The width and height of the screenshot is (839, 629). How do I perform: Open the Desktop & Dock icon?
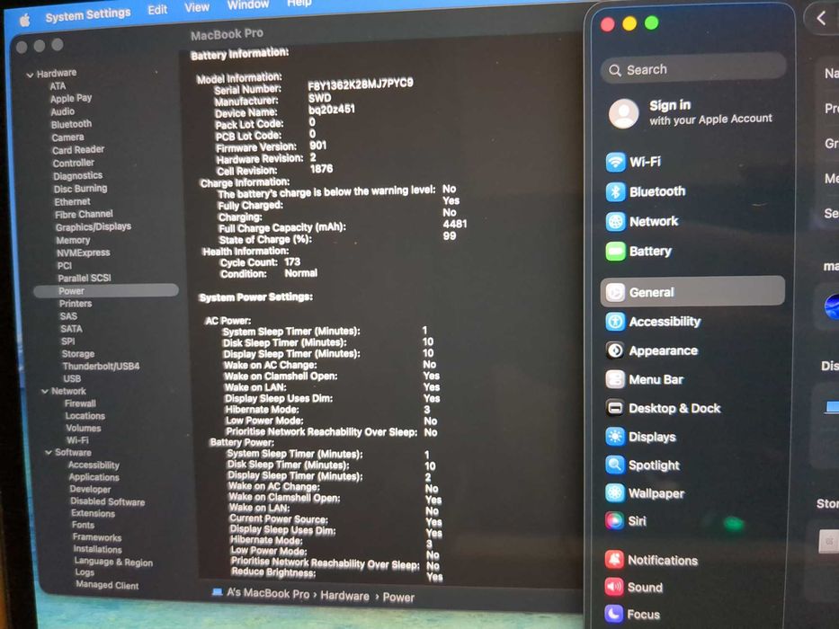(x=615, y=408)
